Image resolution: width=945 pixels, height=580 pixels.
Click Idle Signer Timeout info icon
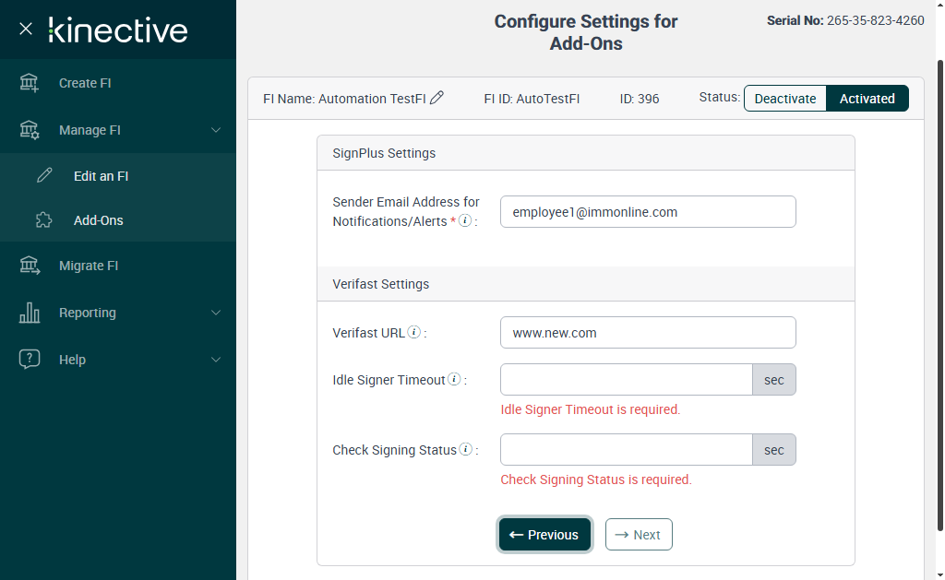point(454,379)
